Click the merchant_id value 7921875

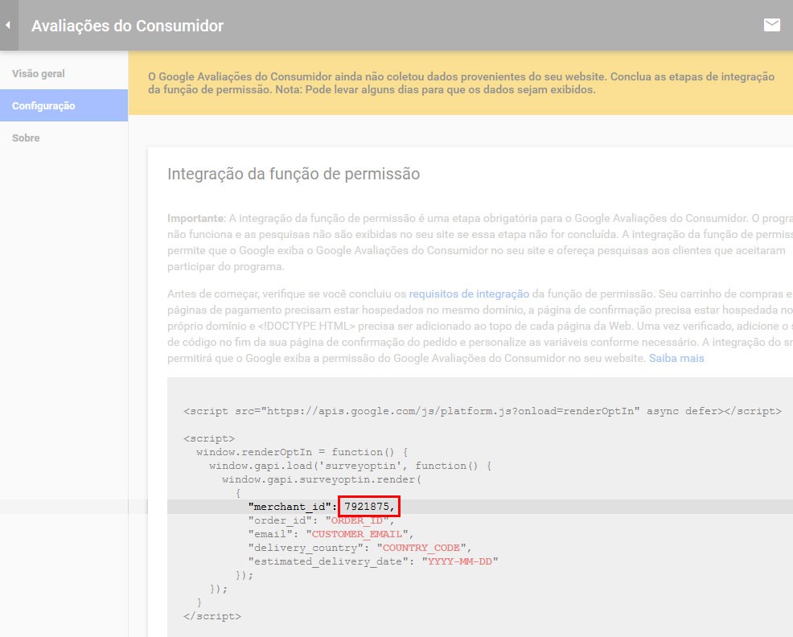(367, 507)
